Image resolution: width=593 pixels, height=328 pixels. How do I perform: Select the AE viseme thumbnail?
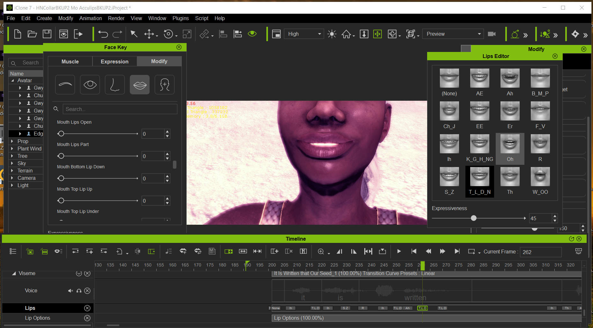(x=479, y=78)
